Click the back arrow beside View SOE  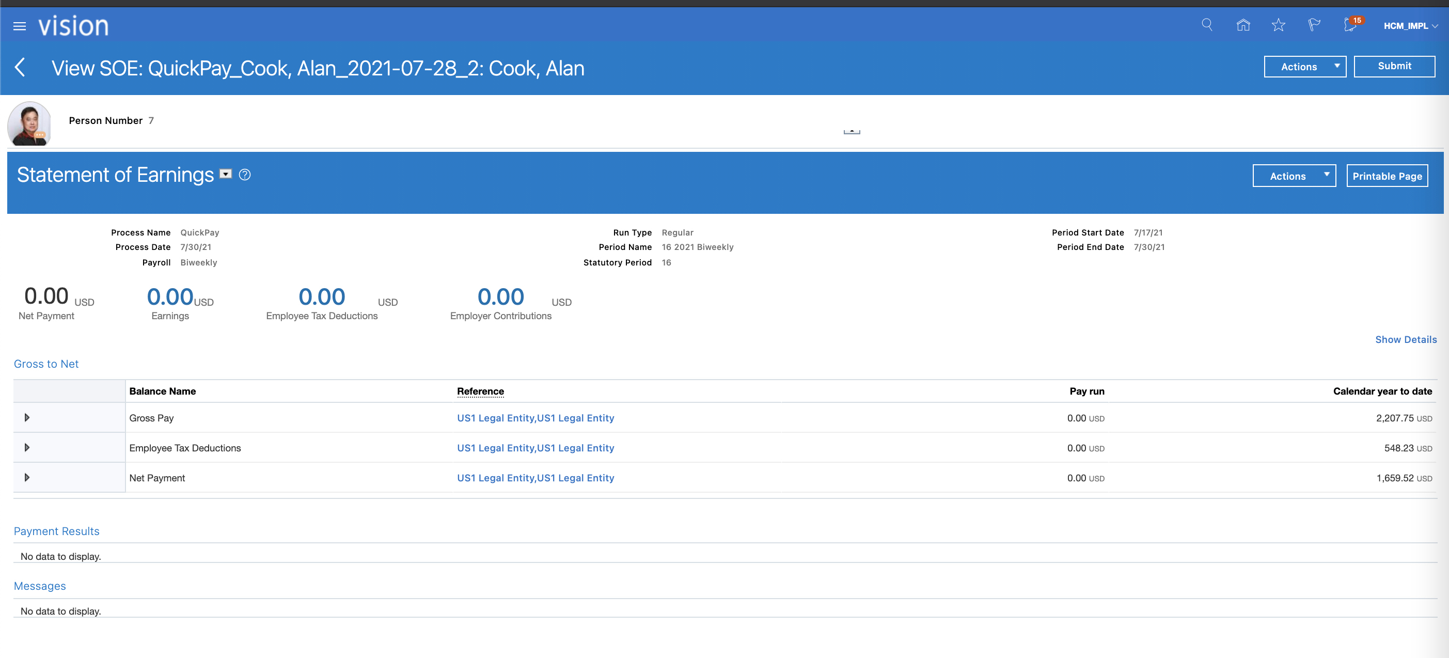pos(20,68)
